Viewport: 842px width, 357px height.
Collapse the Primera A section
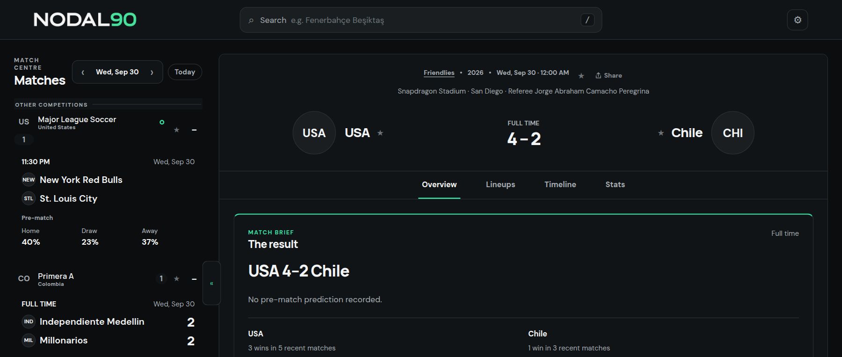tap(194, 279)
